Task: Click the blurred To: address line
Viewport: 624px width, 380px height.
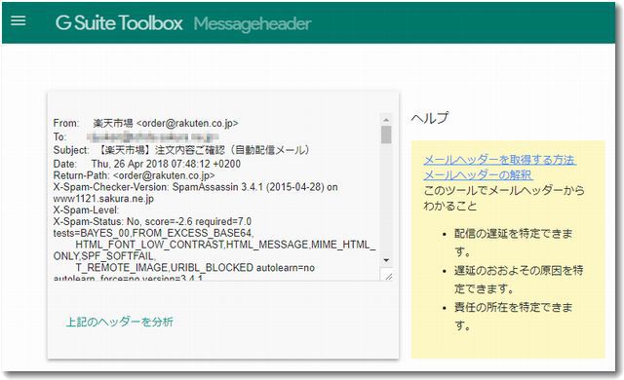Action: pos(136,137)
